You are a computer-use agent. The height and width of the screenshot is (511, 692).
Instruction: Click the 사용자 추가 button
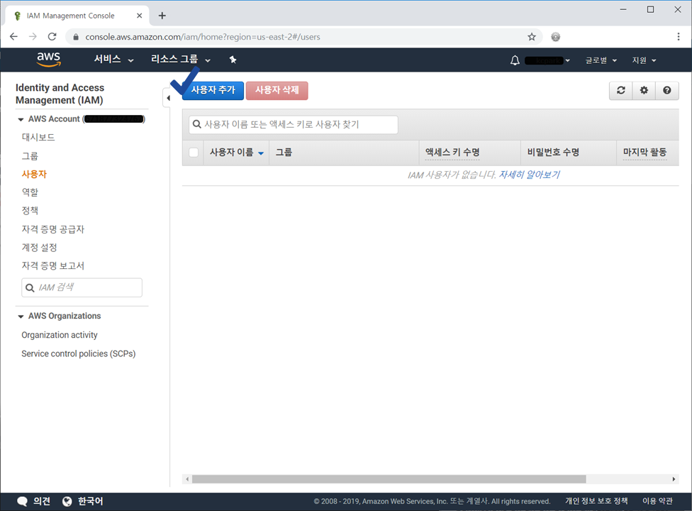[213, 90]
